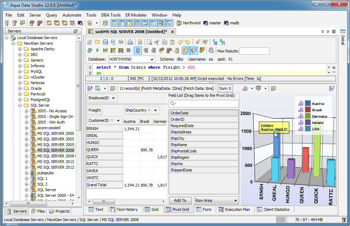Viewport: 350px width, 226px height.
Task: Expand the Oracle folder in server tree
Action: coord(20,88)
